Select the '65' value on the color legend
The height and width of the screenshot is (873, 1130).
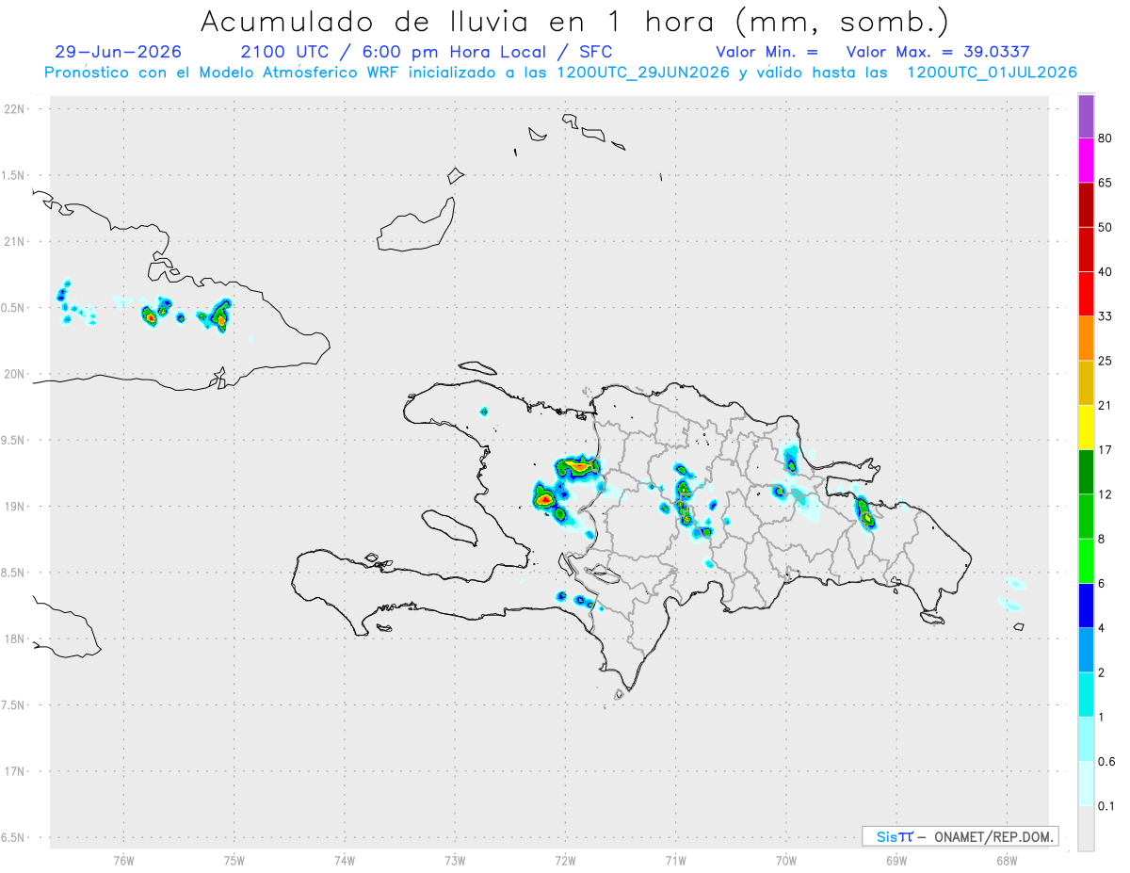[x=1105, y=183]
